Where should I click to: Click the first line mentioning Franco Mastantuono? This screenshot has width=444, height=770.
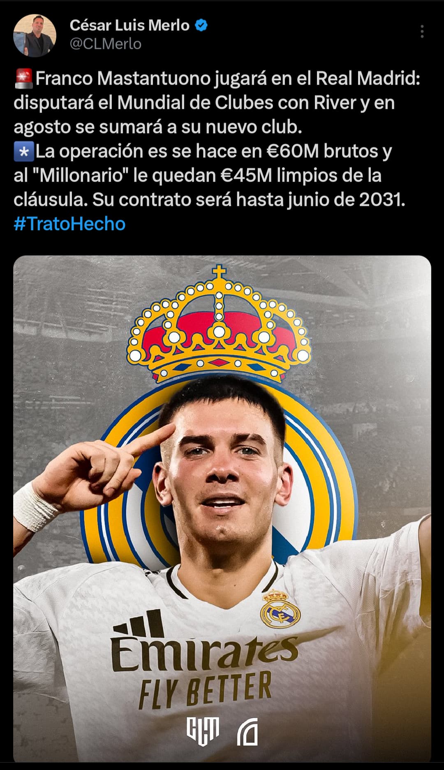(x=217, y=78)
